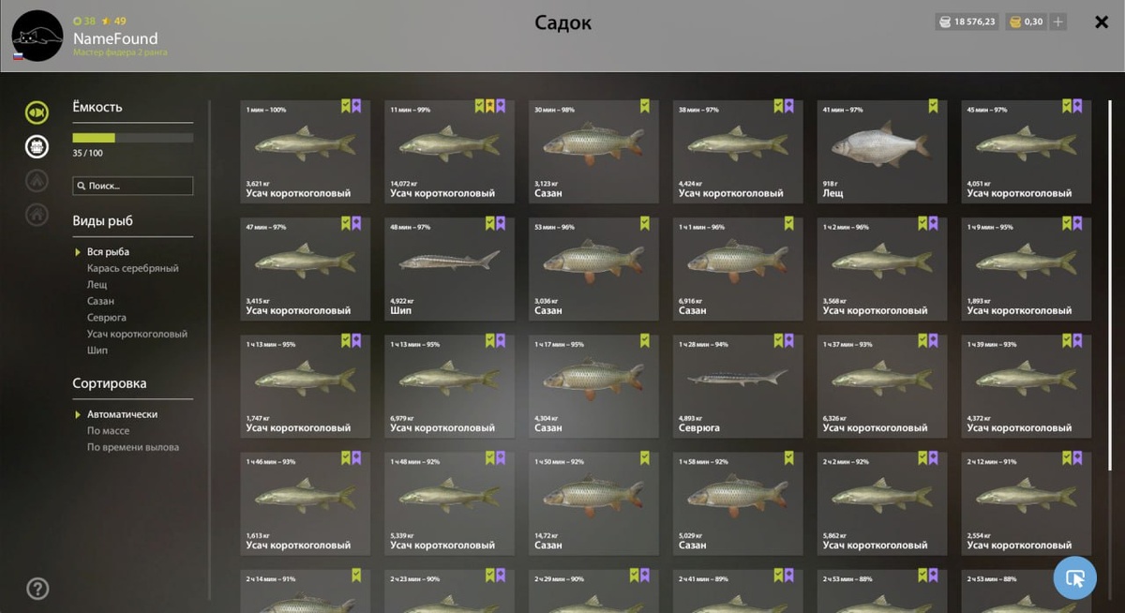Sort fish by catch time
The height and width of the screenshot is (613, 1125).
click(x=133, y=447)
